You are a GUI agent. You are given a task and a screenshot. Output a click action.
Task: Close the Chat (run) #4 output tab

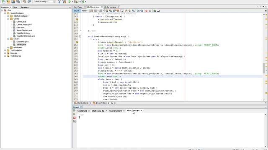(142, 110)
